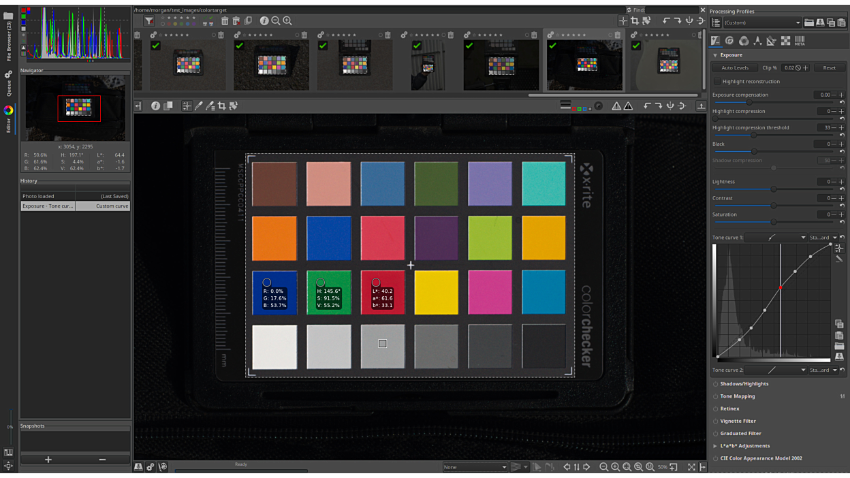Viewport: 850px width, 478px height.
Task: Select the 'Photo loaded' history entry
Action: click(48, 196)
